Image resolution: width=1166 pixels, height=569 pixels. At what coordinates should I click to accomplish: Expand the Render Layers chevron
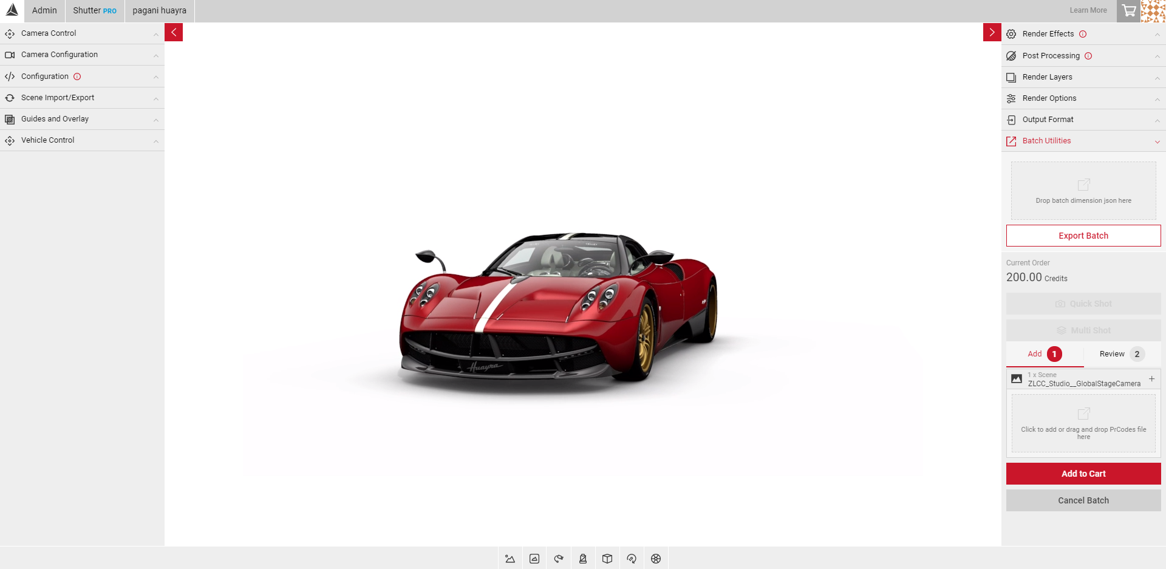coord(1157,78)
